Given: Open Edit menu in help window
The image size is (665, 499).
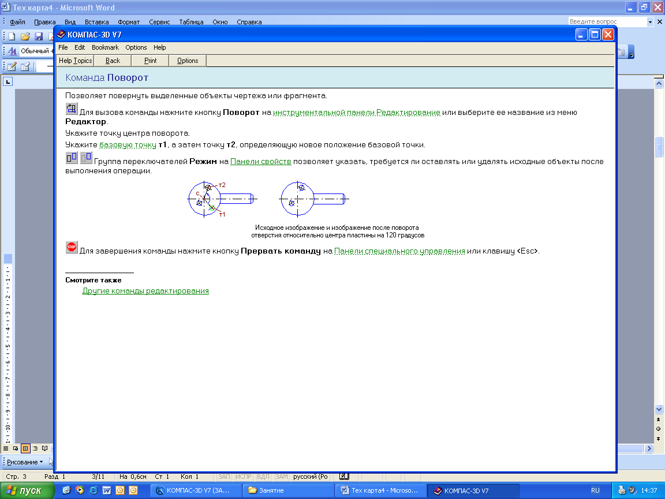Looking at the screenshot, I should [80, 47].
